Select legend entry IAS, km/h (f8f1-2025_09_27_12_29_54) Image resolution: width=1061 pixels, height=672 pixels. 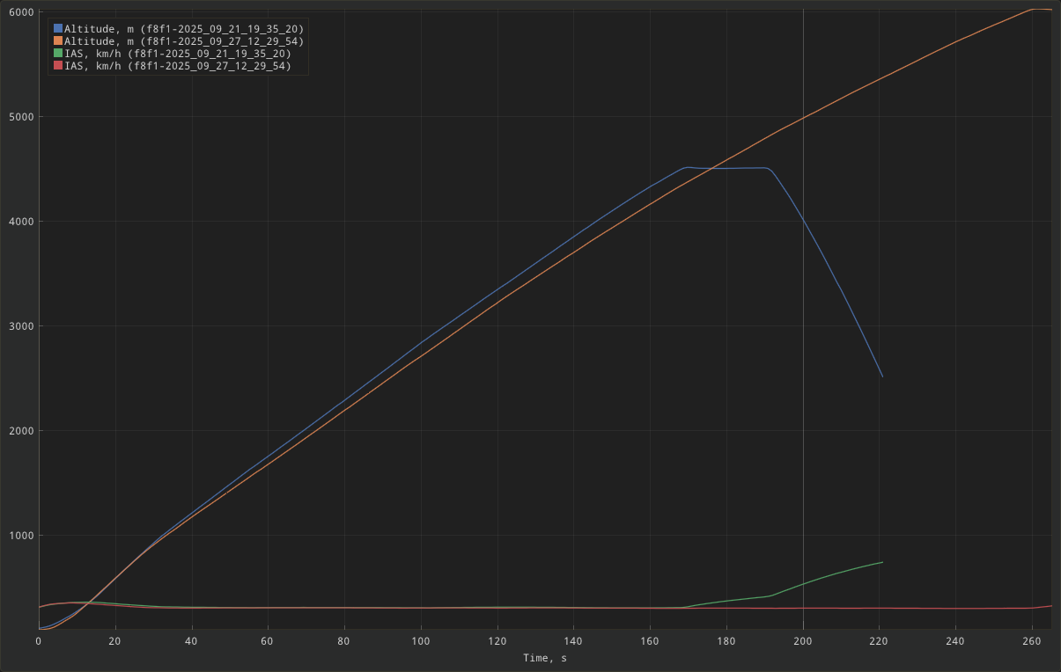tap(177, 66)
